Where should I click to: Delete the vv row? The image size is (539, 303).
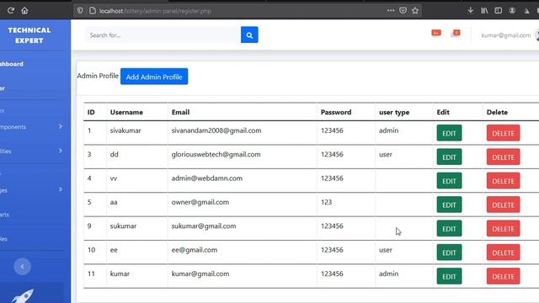tap(503, 181)
